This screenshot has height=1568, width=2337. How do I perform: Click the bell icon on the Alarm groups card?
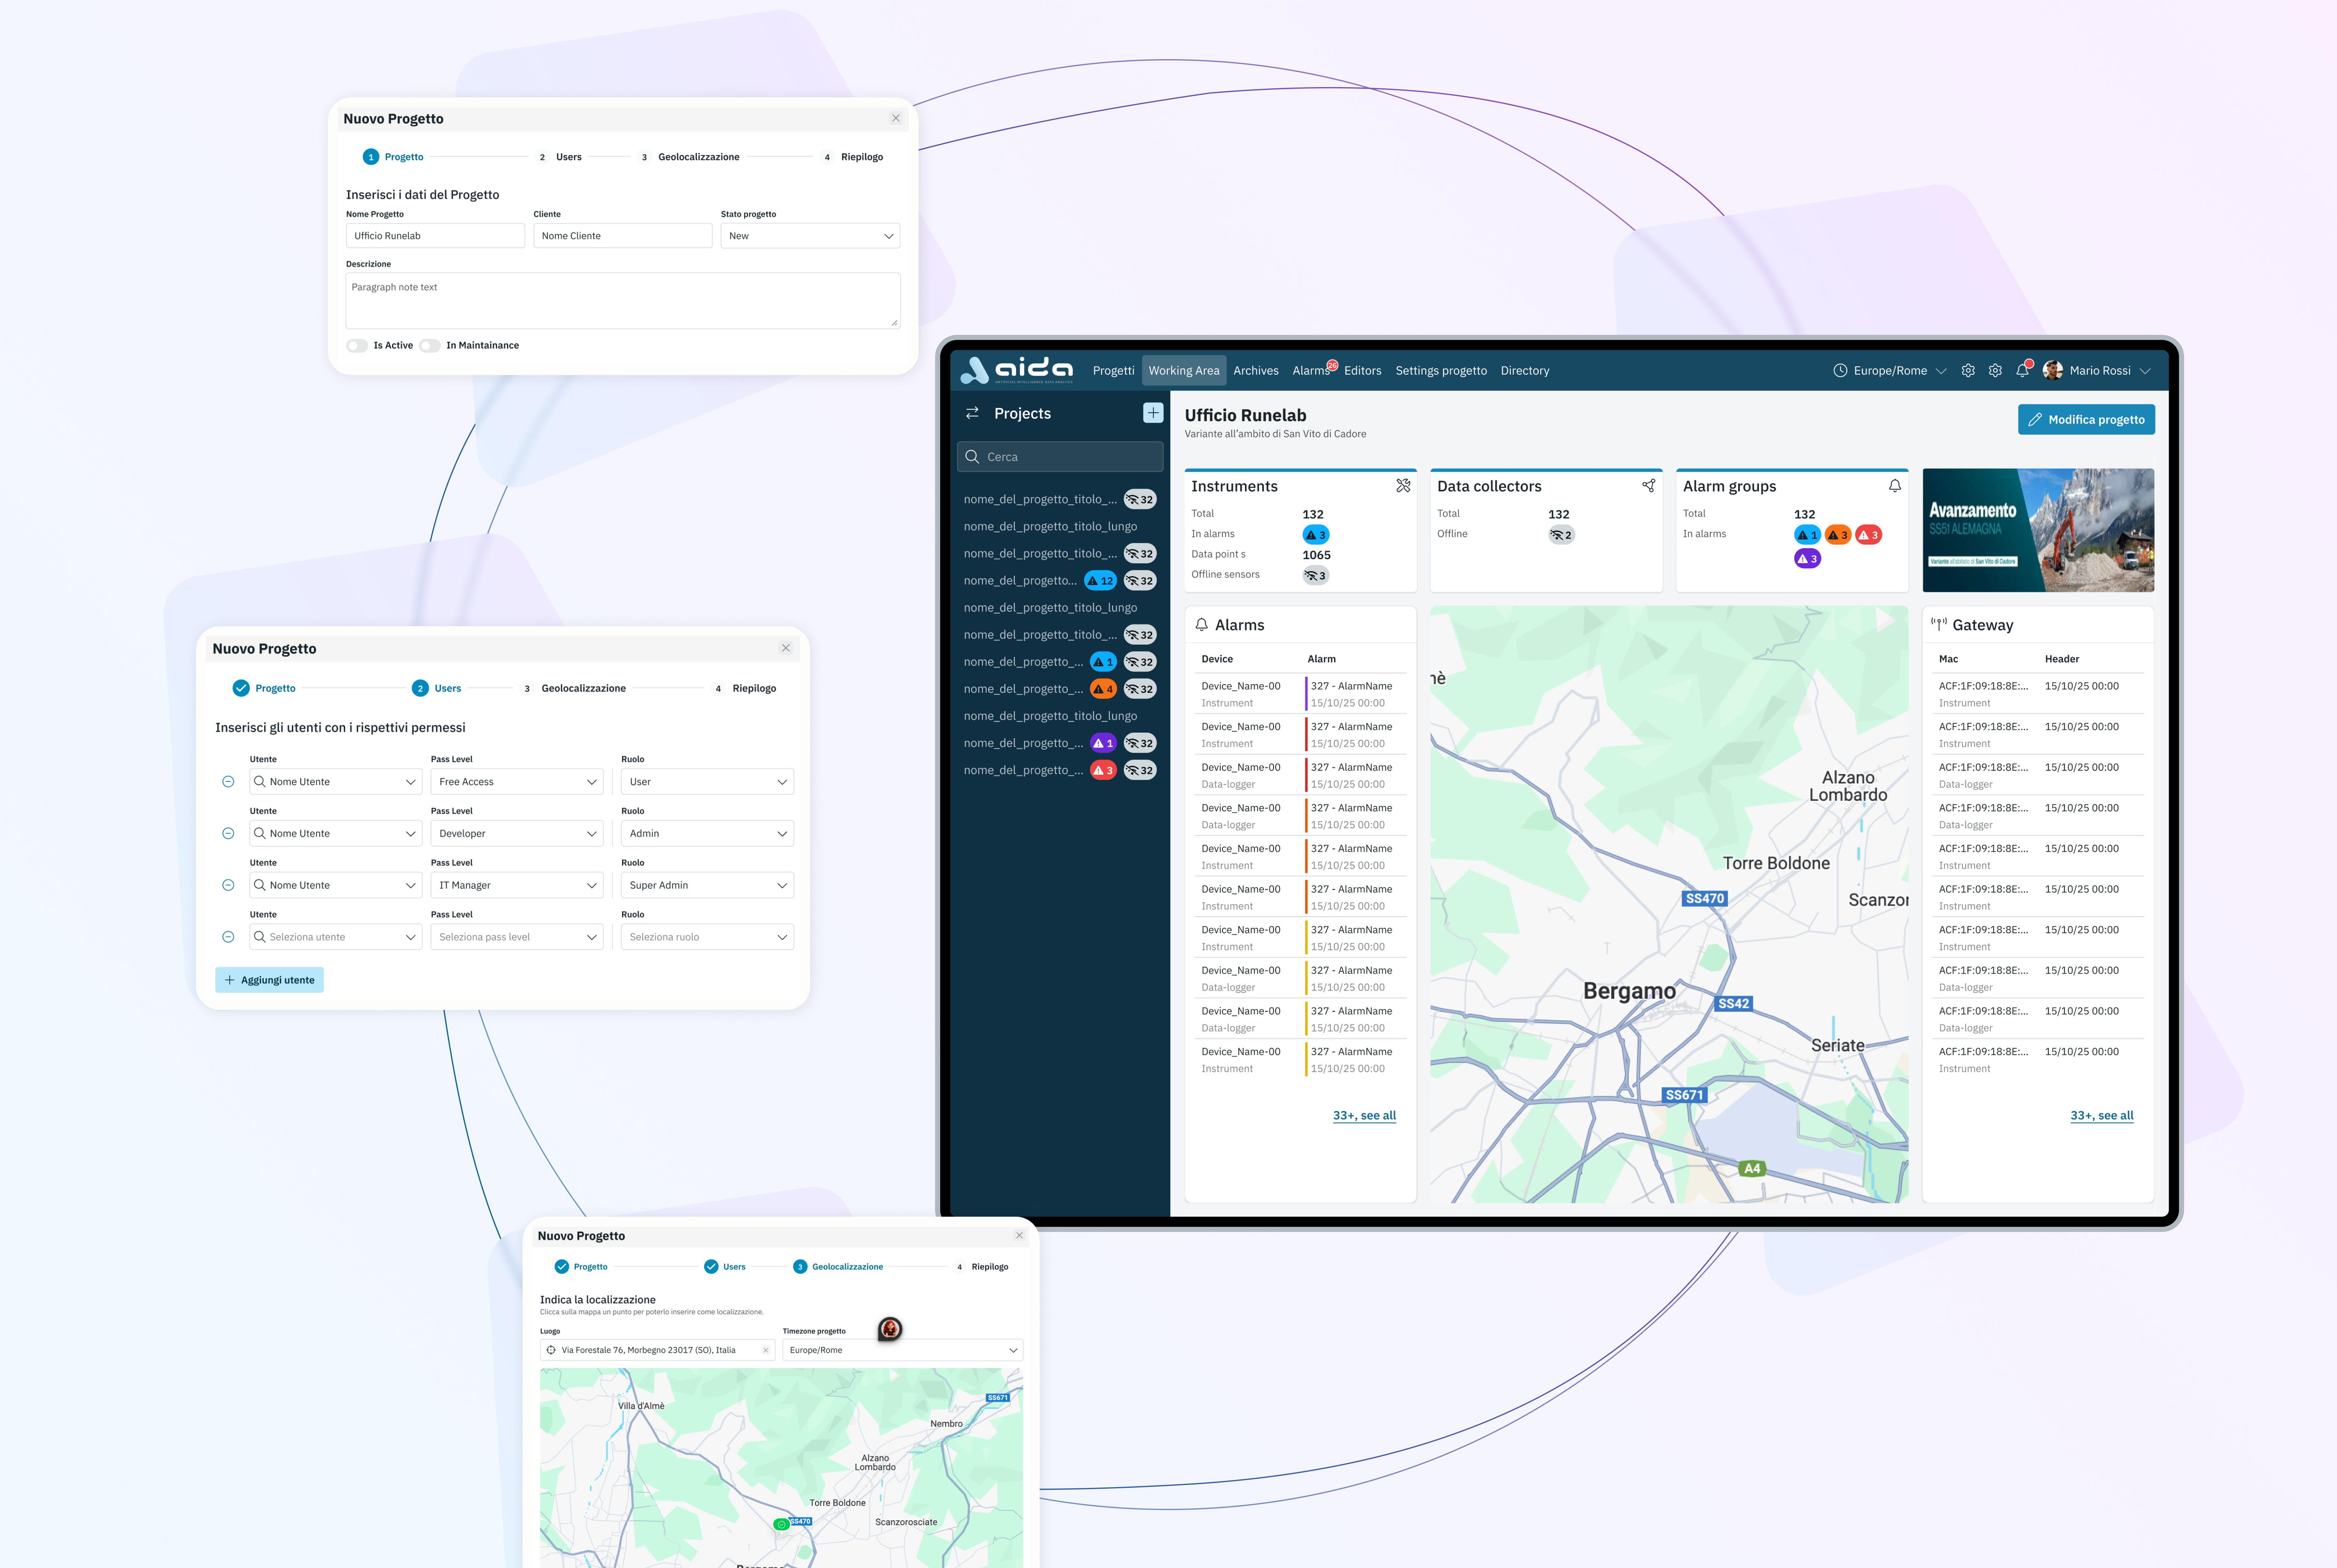point(1895,486)
